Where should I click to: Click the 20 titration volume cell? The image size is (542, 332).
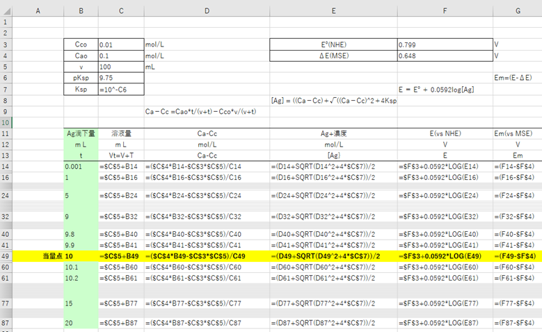point(81,323)
